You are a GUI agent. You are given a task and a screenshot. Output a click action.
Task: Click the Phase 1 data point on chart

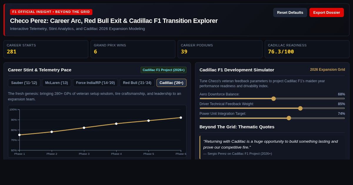19,135
